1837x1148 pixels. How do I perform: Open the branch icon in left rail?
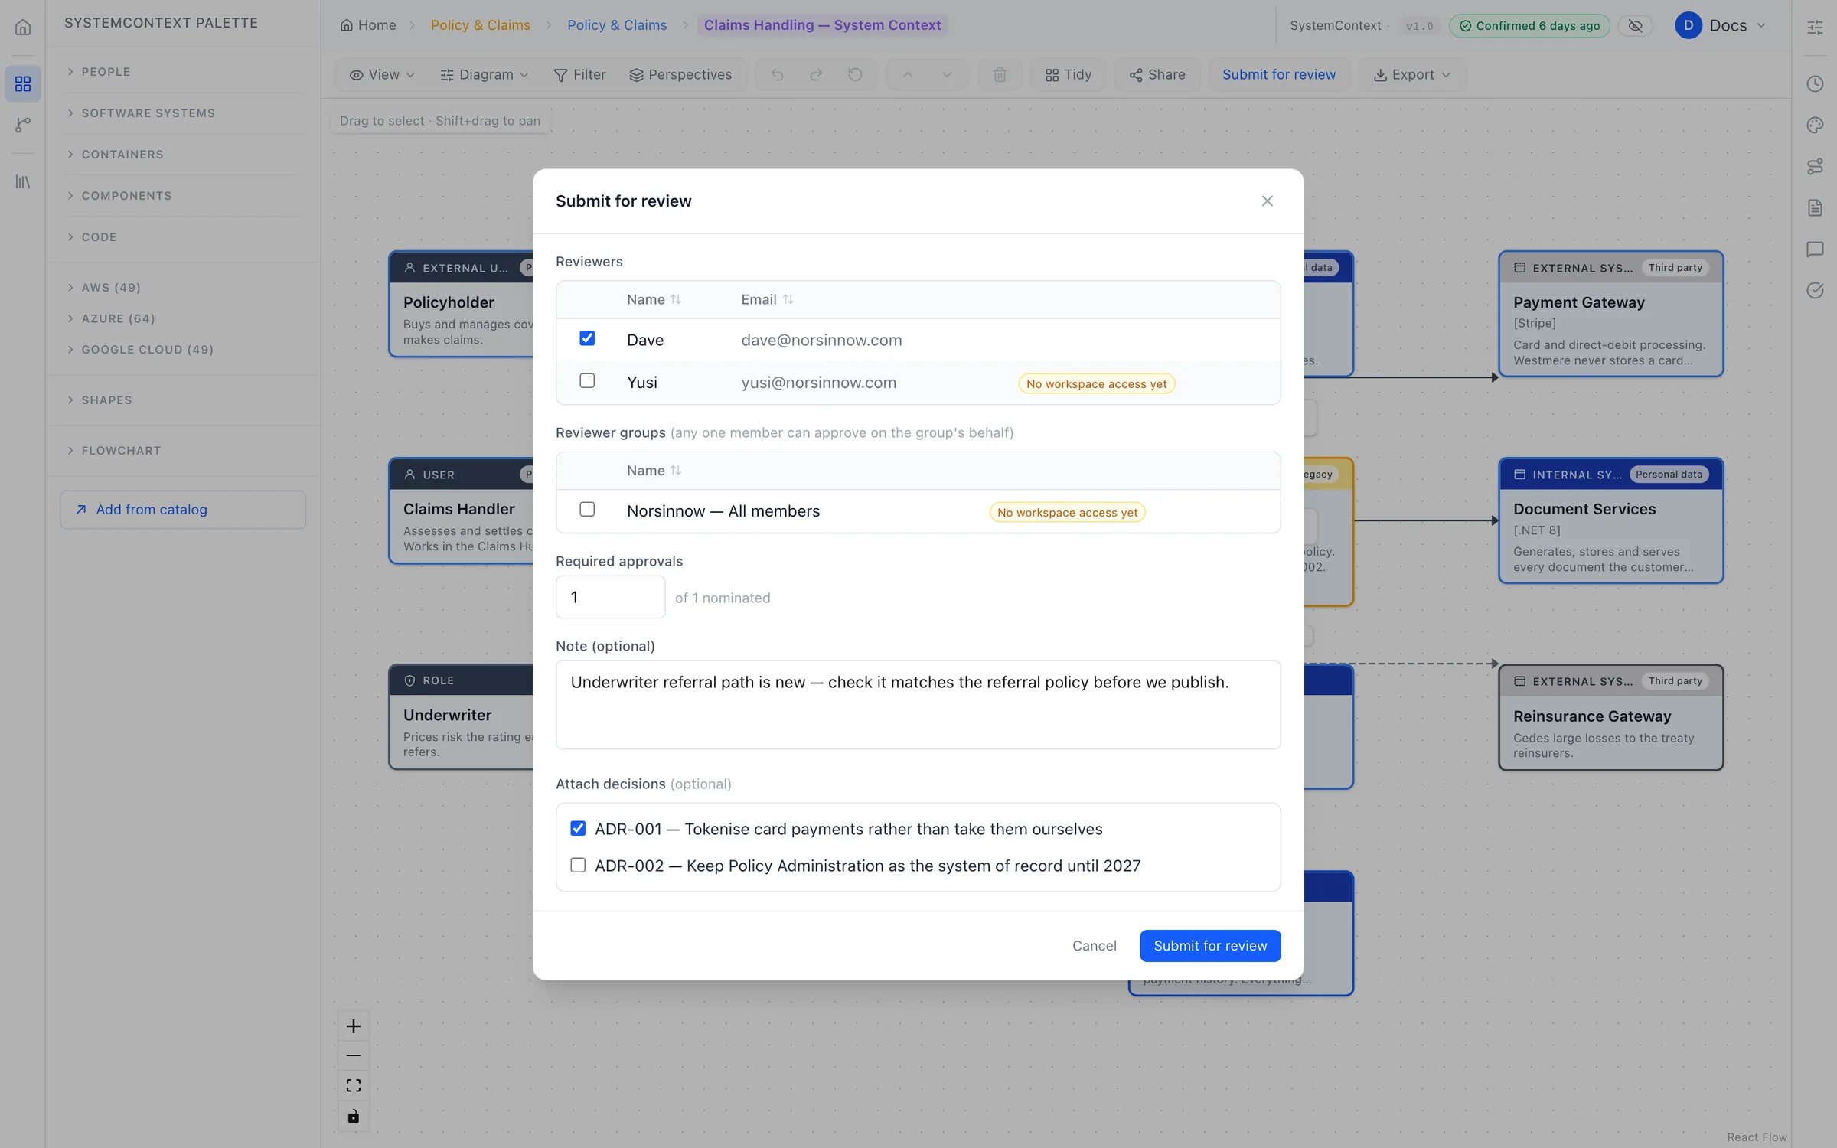pyautogui.click(x=23, y=125)
